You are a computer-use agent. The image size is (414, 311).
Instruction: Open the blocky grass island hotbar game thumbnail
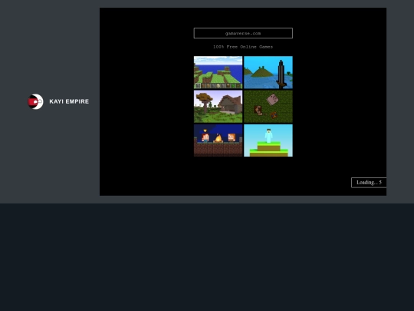(218, 72)
